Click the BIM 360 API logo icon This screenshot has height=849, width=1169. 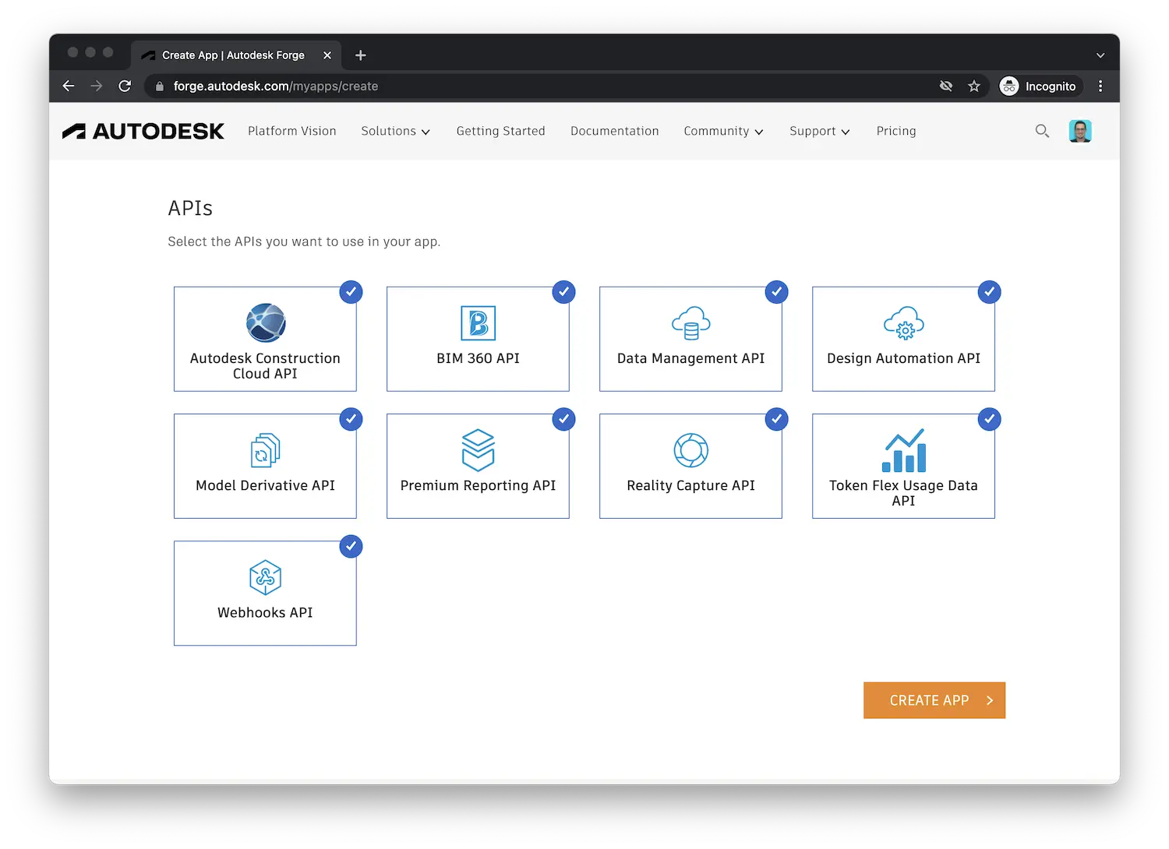pyautogui.click(x=478, y=323)
